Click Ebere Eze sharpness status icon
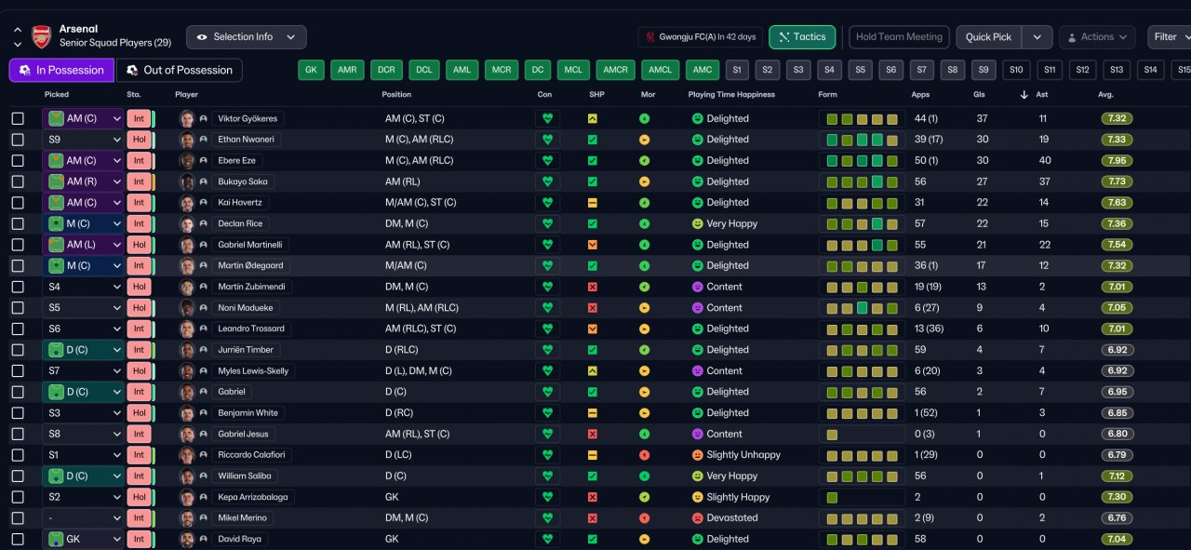This screenshot has width=1191, height=550. (x=593, y=160)
